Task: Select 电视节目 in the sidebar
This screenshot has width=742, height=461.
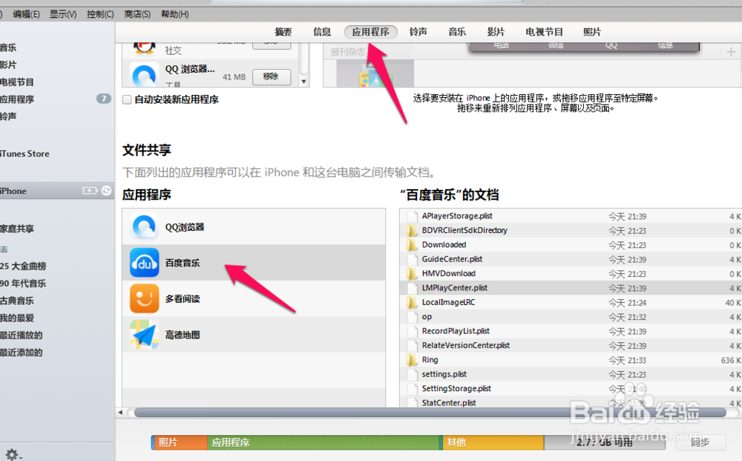Action: click(17, 82)
